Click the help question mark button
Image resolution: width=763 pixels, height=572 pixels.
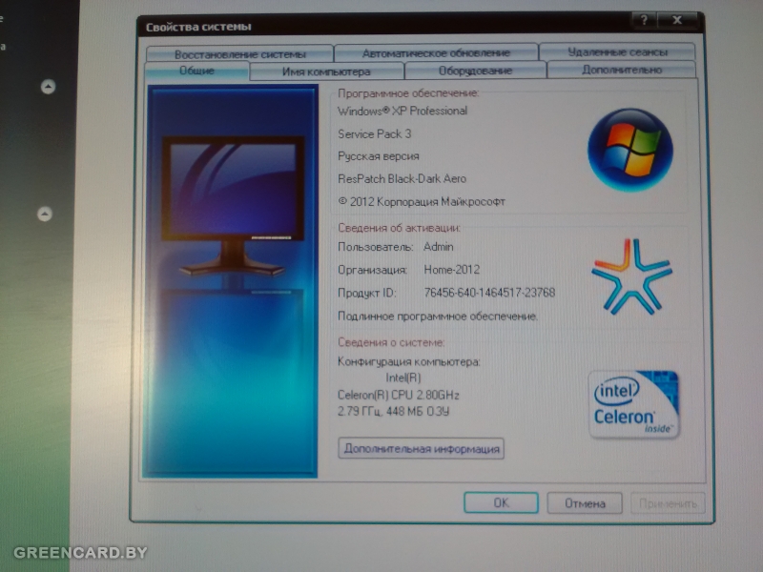coord(644,20)
